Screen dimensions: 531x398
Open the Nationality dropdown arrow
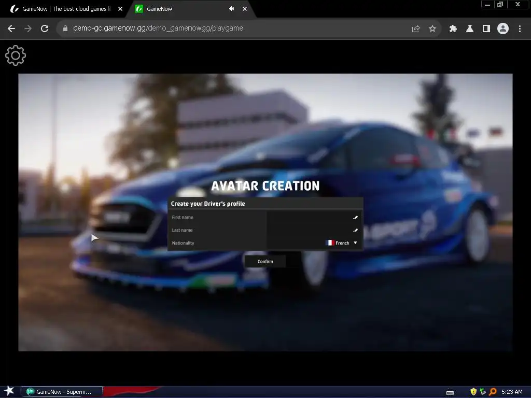tap(355, 243)
